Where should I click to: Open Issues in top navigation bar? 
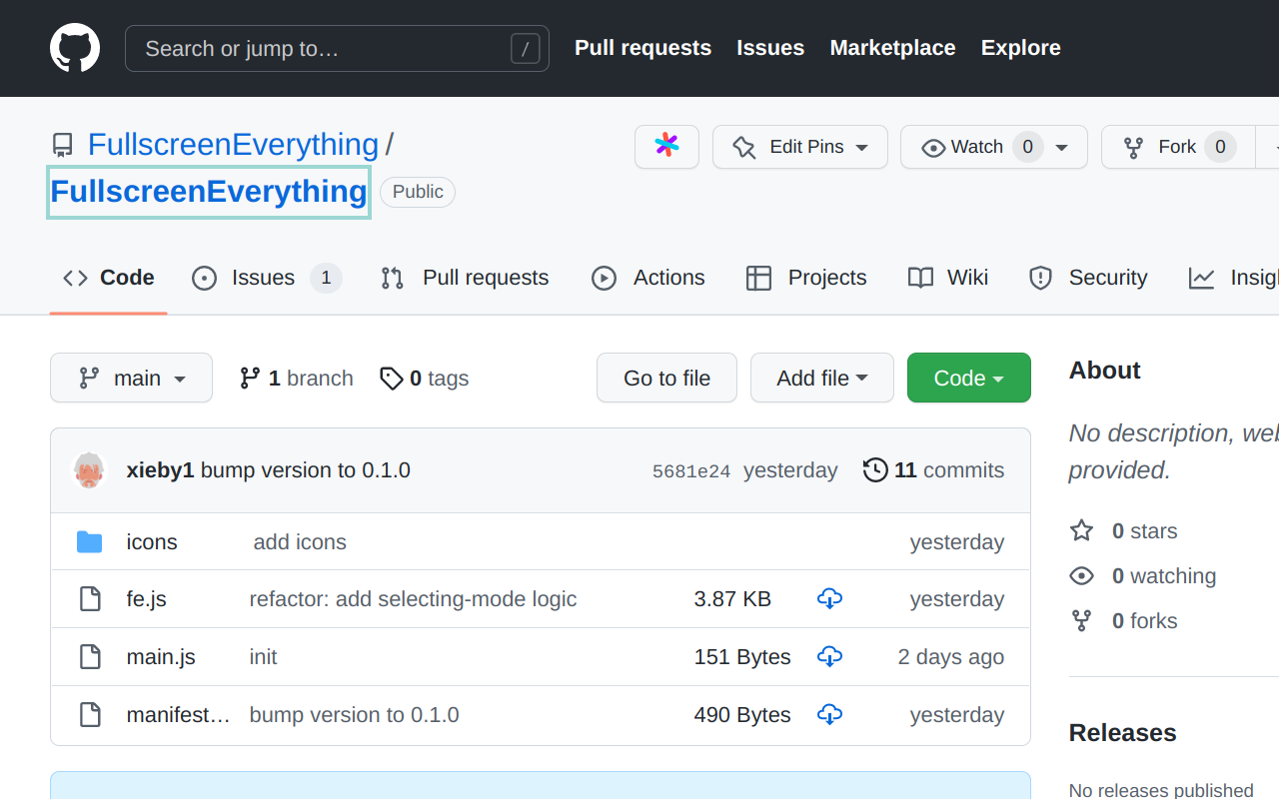tap(770, 48)
